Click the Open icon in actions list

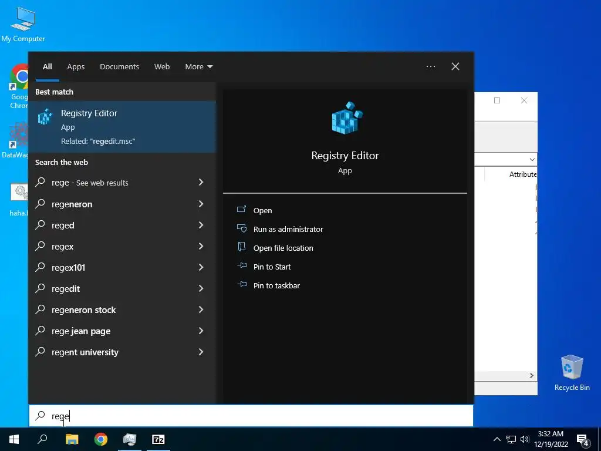tap(241, 210)
